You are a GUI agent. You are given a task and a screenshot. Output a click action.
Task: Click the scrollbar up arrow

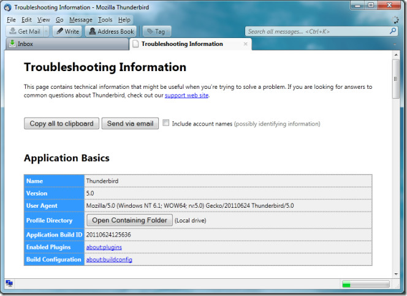[x=396, y=55]
